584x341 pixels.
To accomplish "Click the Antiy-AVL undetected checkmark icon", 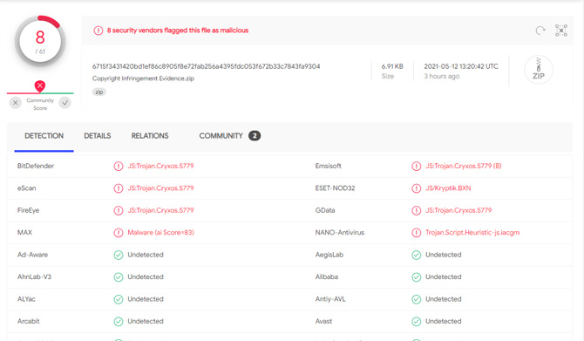I will [417, 299].
